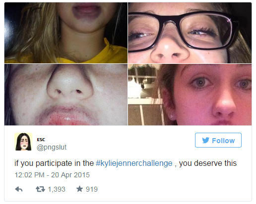Screen dimensions: 256x204
Task: View the close-up photo of swollen red lips
Action: click(66, 95)
